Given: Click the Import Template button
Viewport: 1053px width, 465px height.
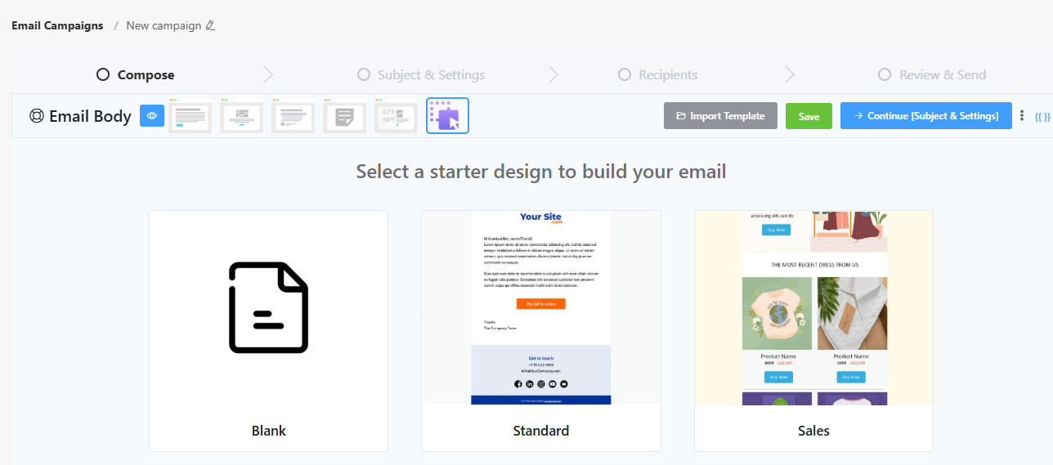Looking at the screenshot, I should tap(719, 116).
